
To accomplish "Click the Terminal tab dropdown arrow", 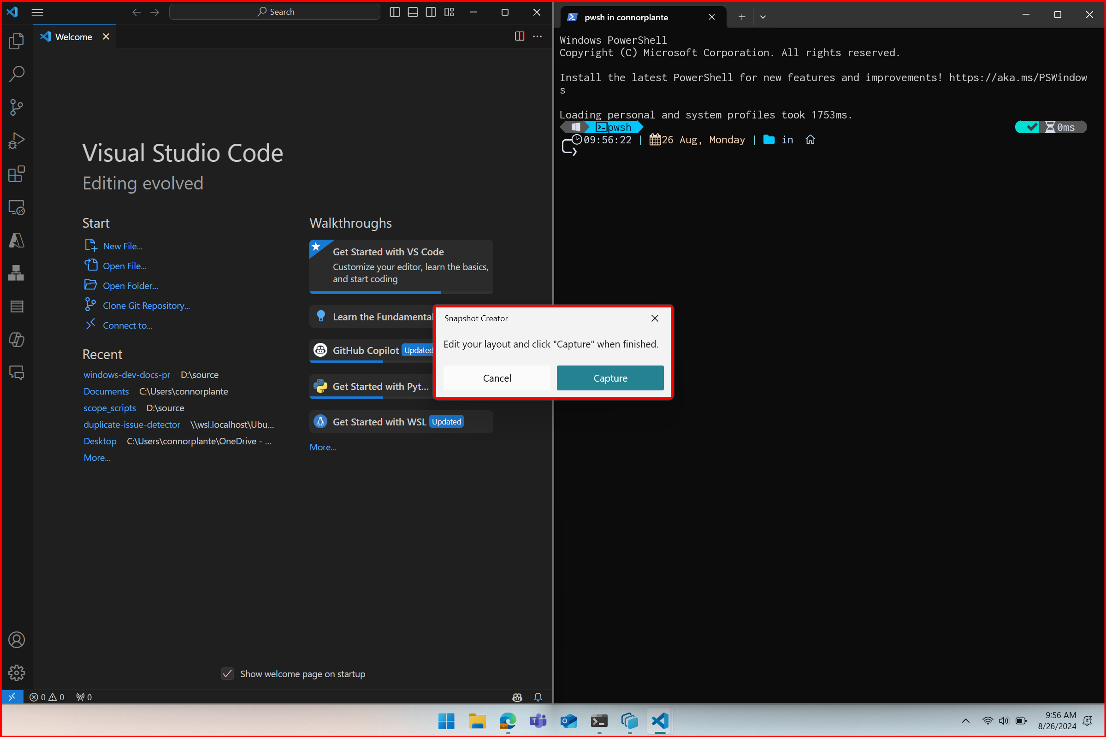I will pos(763,17).
